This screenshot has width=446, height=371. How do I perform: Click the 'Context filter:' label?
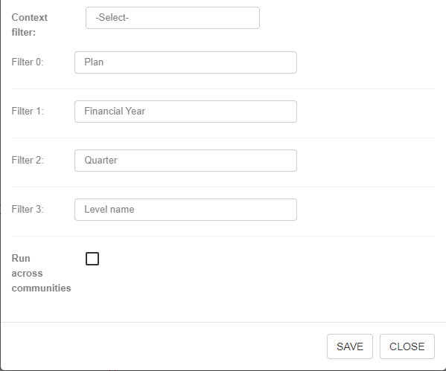[30, 25]
